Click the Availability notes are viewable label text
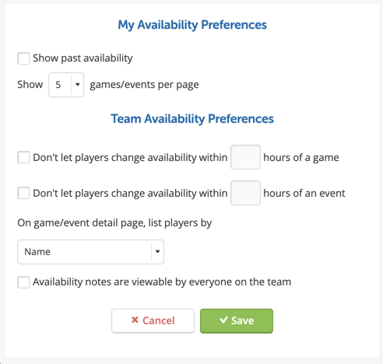The image size is (383, 364). coord(162,282)
